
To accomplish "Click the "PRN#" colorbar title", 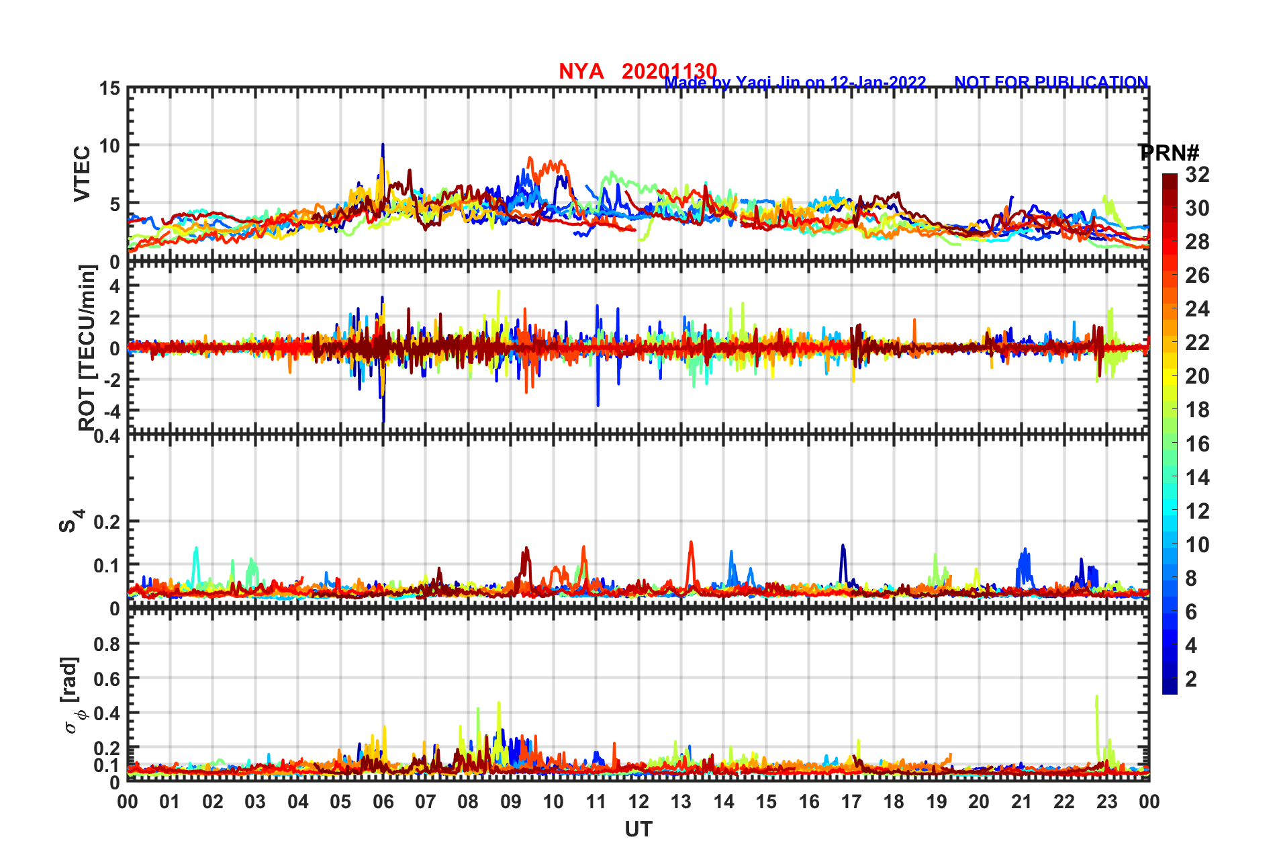I will pos(1170,153).
